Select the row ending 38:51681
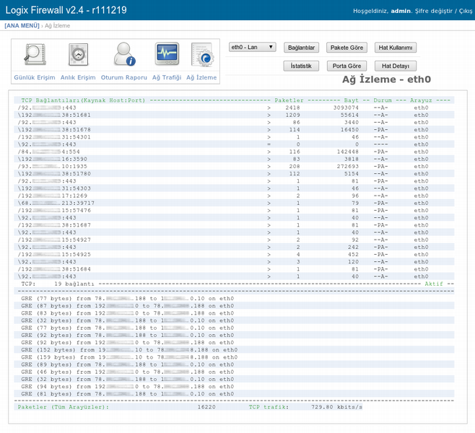 coord(234,115)
